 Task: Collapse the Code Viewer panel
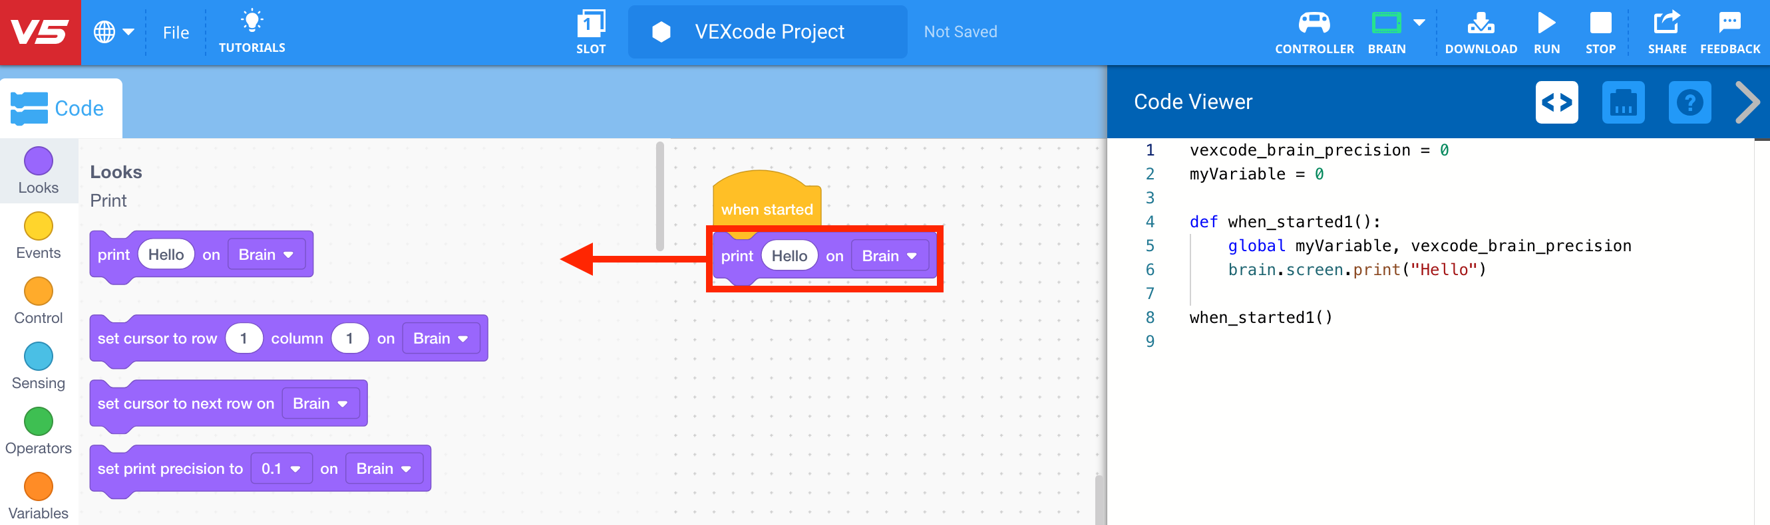(1747, 102)
